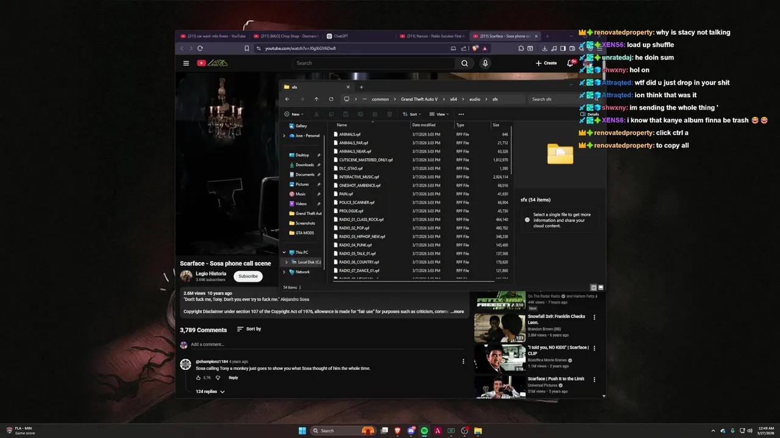
Task: Open GTA MODS folder in navigation pane
Action: click(304, 233)
